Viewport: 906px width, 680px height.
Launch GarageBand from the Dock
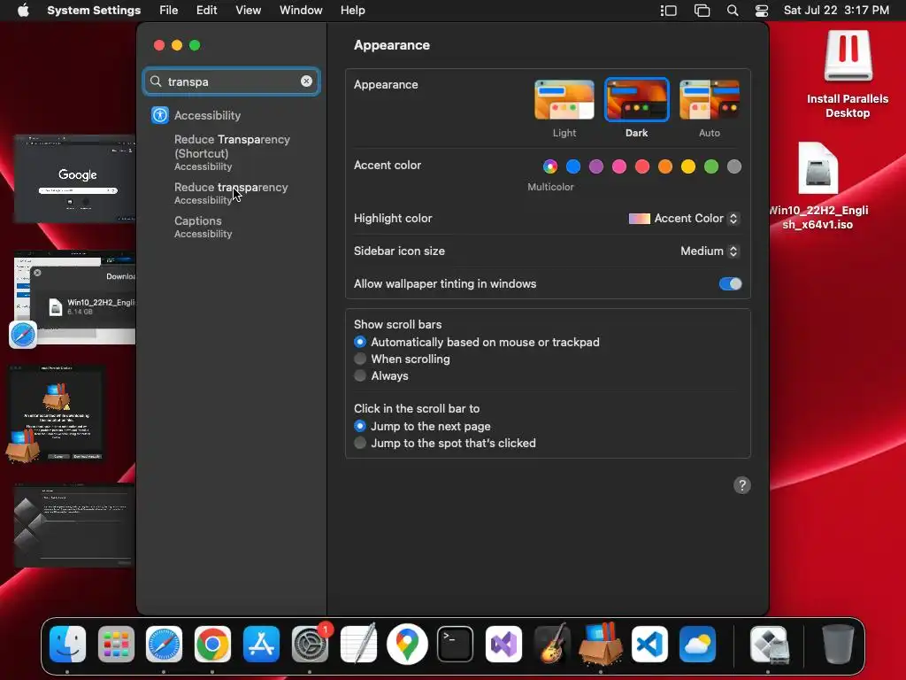[x=552, y=645]
